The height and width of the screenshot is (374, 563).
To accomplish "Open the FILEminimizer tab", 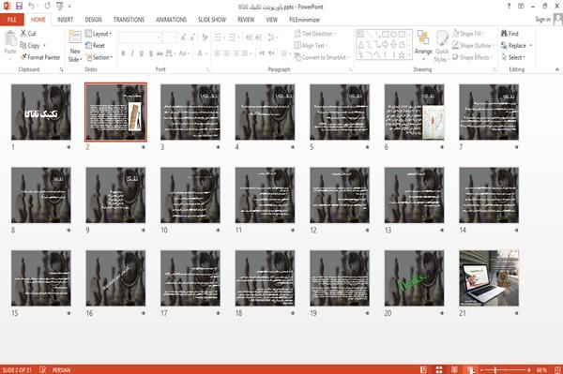I will click(304, 20).
